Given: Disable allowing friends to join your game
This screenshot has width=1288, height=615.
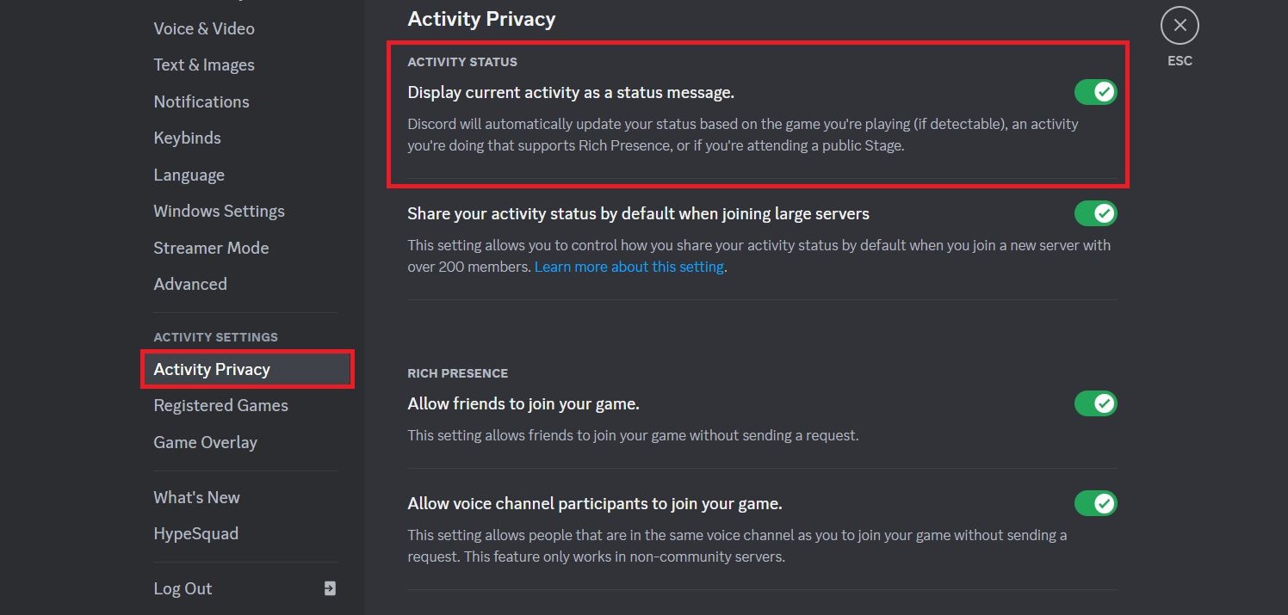Looking at the screenshot, I should coord(1094,403).
